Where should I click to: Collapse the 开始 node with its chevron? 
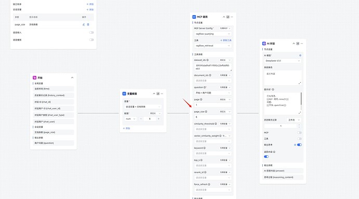click(x=72, y=78)
